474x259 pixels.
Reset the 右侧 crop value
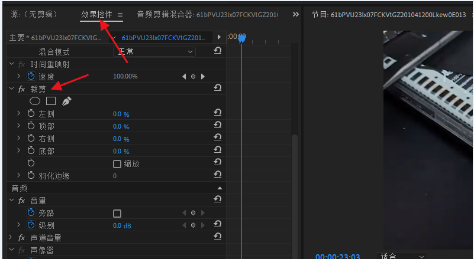pos(218,137)
